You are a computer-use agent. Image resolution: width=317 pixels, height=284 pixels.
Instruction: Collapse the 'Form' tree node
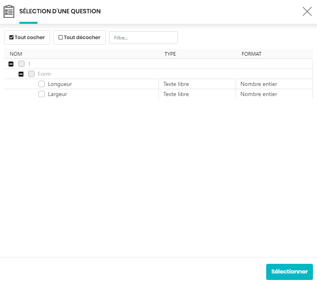point(21,74)
